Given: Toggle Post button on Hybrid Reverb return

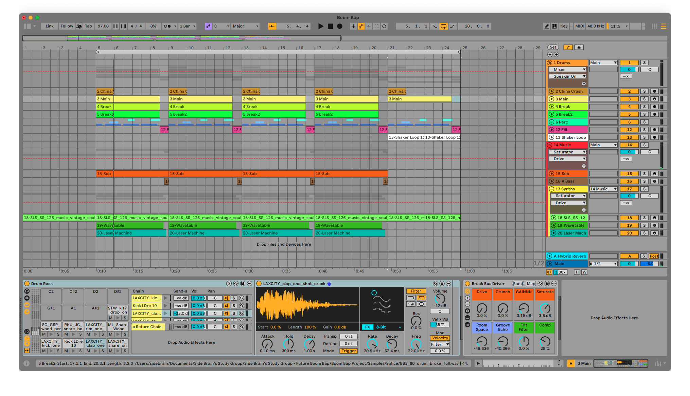Looking at the screenshot, I should (x=654, y=256).
